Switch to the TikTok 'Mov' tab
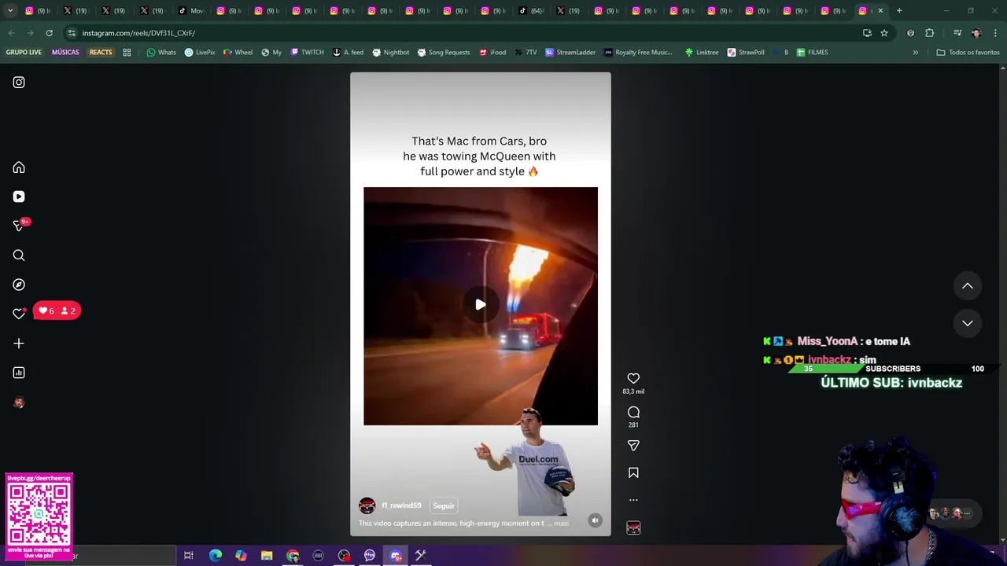 tap(191, 11)
